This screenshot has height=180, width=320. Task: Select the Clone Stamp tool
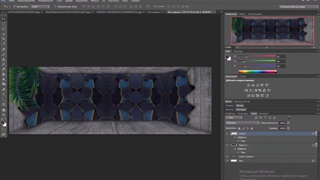point(3,59)
